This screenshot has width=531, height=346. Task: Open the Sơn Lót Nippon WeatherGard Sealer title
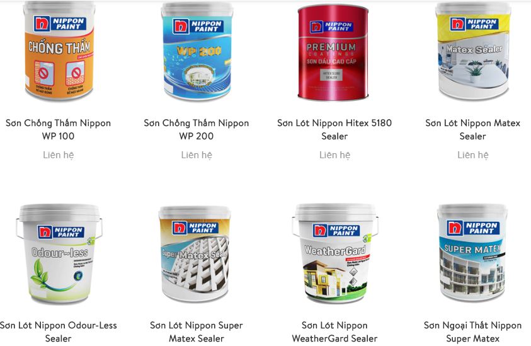(334, 332)
